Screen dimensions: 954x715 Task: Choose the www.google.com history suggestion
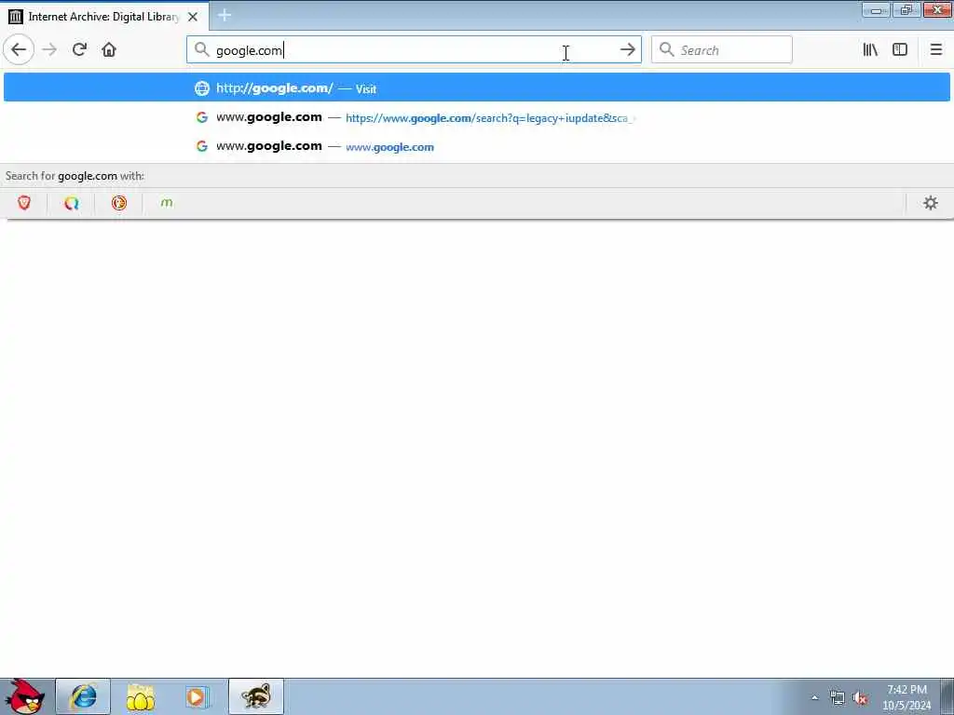tap(477, 146)
